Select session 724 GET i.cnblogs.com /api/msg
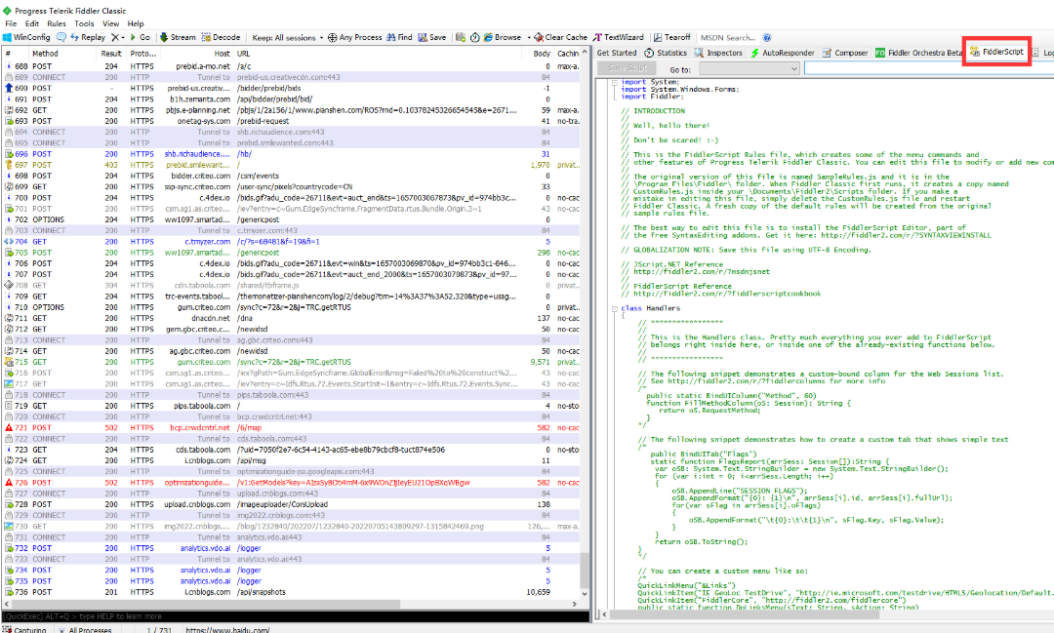This screenshot has height=633, width=1054. 291,460
